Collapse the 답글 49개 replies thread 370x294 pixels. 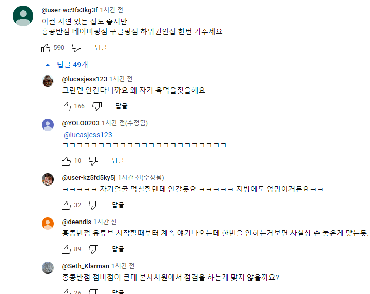(x=67, y=65)
